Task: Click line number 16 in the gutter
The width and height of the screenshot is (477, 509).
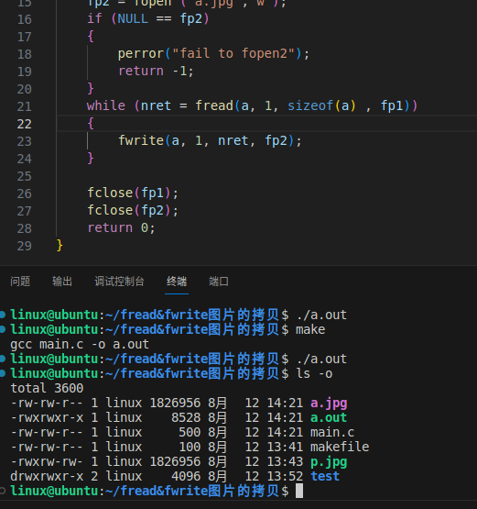Action: (x=25, y=19)
